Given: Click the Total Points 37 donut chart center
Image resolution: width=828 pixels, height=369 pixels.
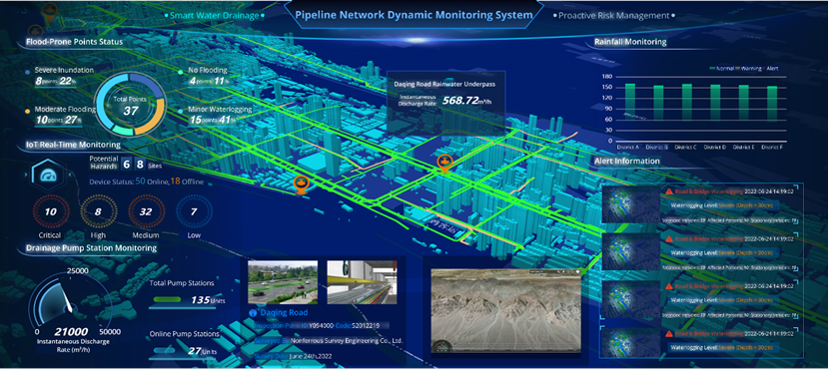Looking at the screenshot, I should pyautogui.click(x=130, y=106).
